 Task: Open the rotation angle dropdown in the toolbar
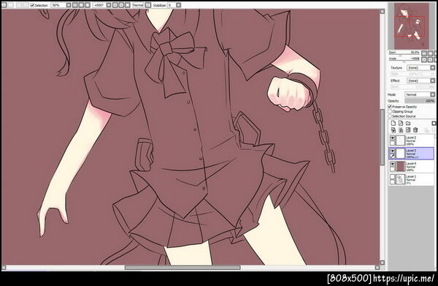[109, 5]
